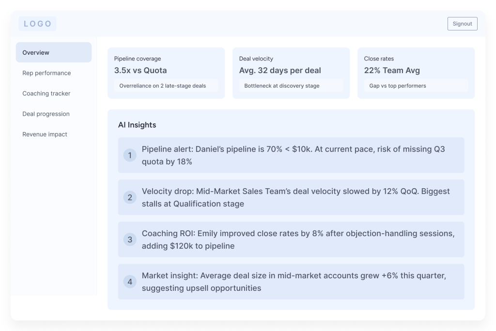Open the Close rates card
Viewport: 496px width, 331px height.
pyautogui.click(x=416, y=65)
